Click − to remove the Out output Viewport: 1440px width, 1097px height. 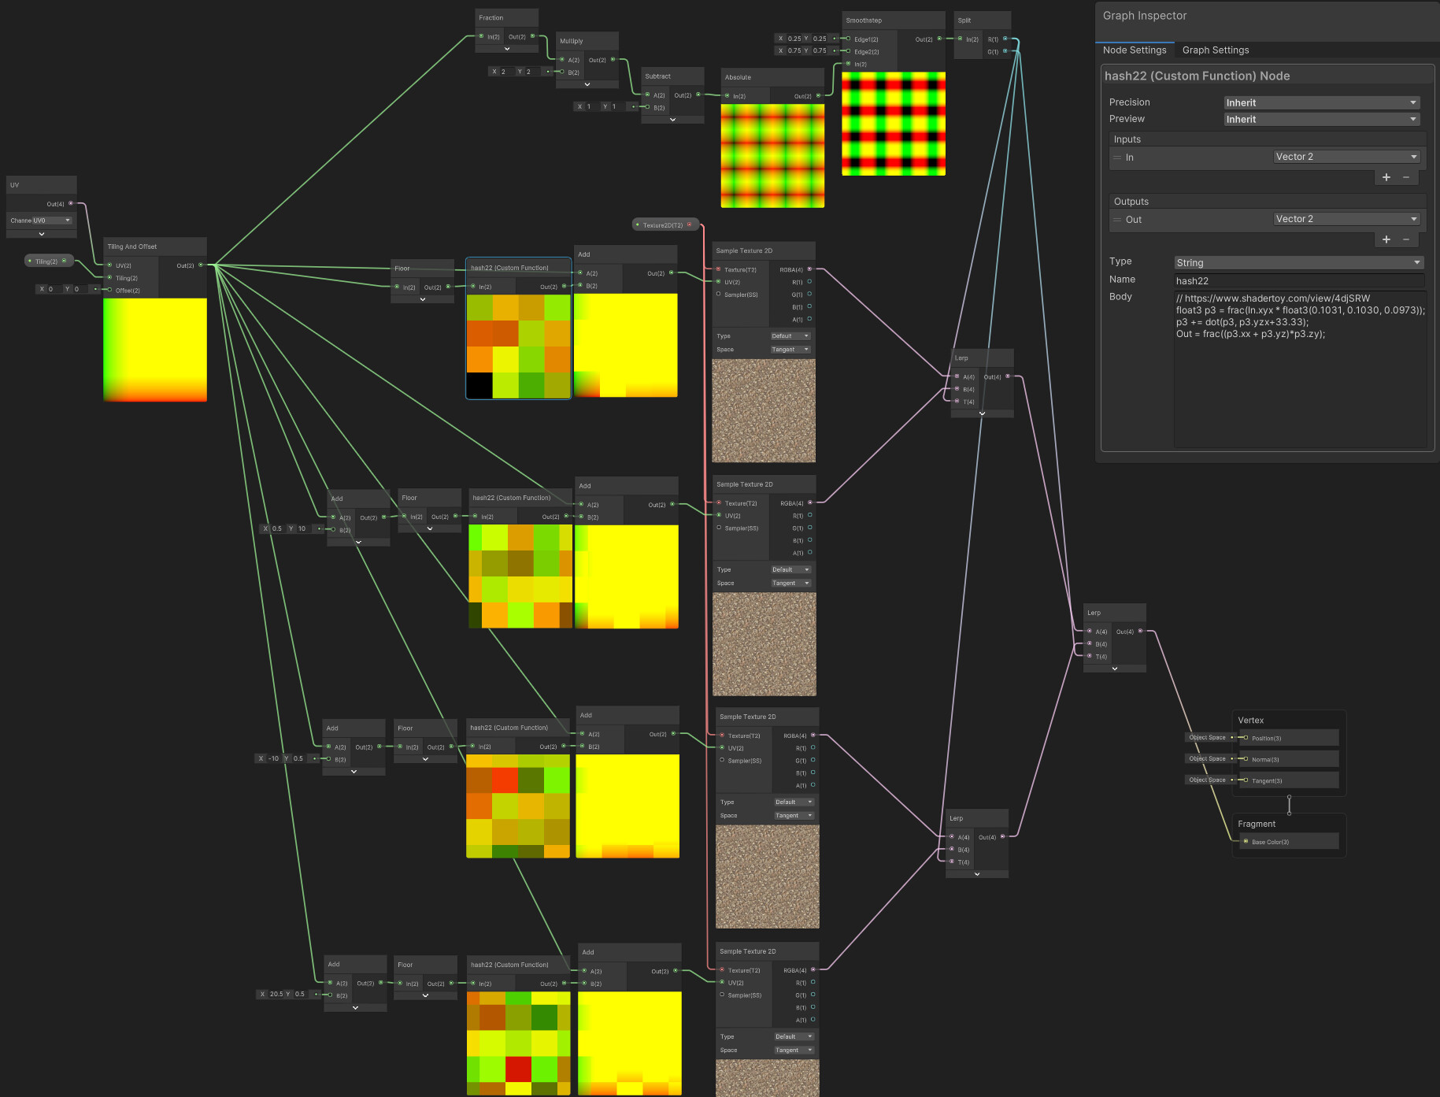[x=1407, y=239]
